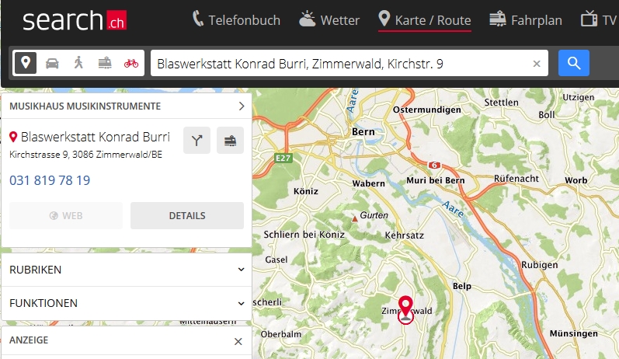
Task: Click the Wabern label on the map
Action: 369,183
